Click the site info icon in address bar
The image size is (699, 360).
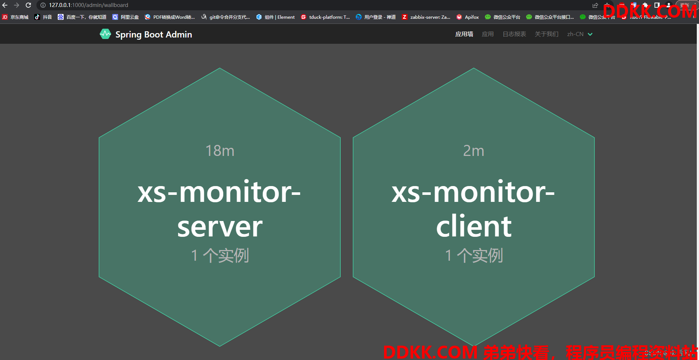(43, 5)
